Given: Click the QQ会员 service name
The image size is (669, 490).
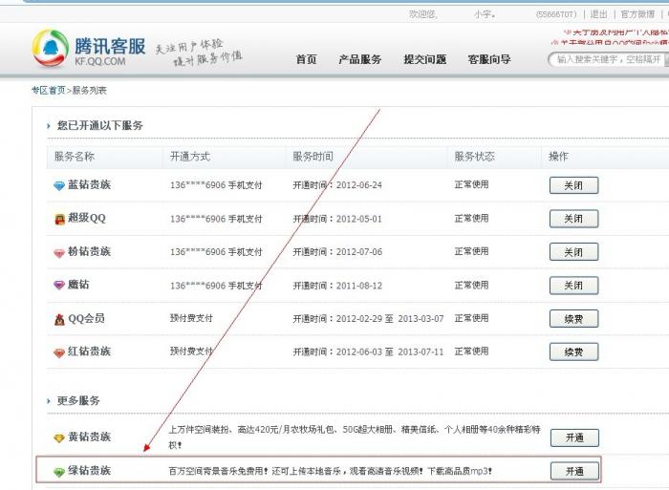Looking at the screenshot, I should tap(86, 318).
